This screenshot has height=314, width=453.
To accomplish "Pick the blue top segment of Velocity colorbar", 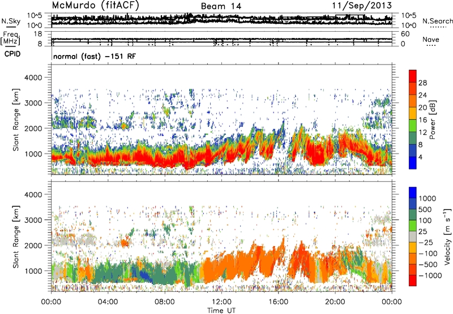I will pos(413,193).
